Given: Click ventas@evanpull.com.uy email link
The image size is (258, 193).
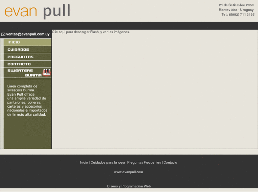Looking at the screenshot, I should tap(28, 34).
